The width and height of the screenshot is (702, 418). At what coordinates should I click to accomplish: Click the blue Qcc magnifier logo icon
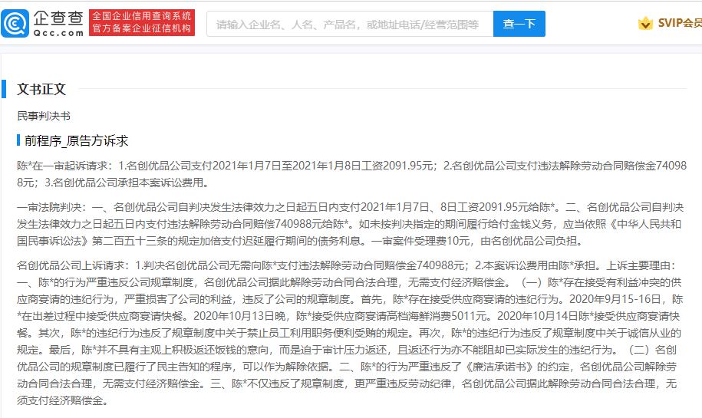(15, 23)
